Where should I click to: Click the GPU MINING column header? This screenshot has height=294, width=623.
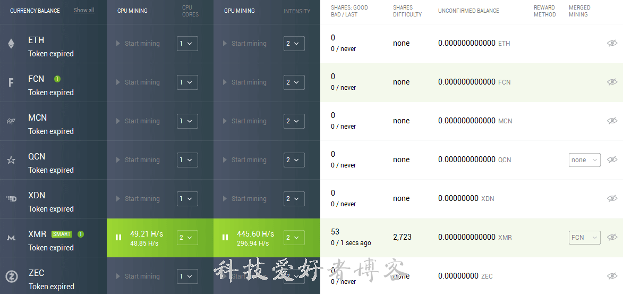240,11
